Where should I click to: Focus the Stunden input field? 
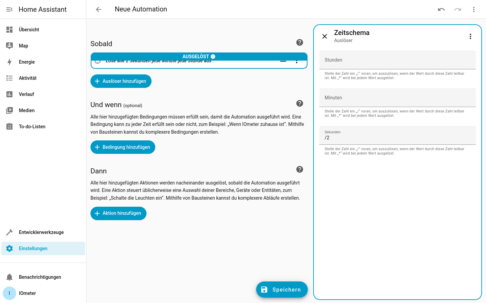click(x=398, y=60)
